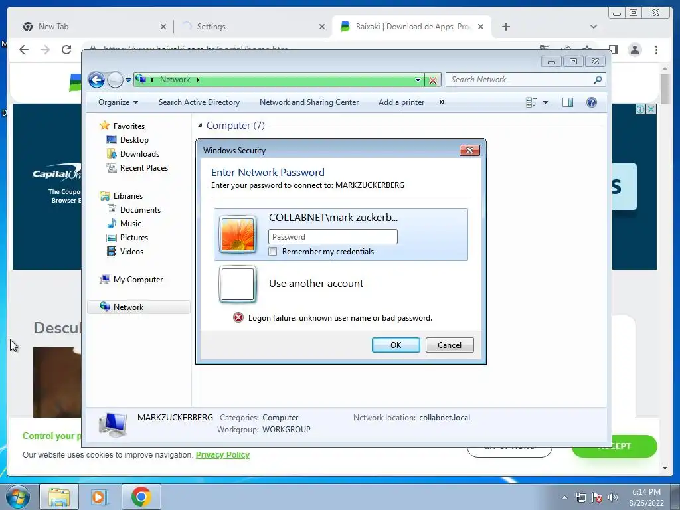Close the Windows Security dialog
This screenshot has height=510, width=680.
click(x=469, y=151)
